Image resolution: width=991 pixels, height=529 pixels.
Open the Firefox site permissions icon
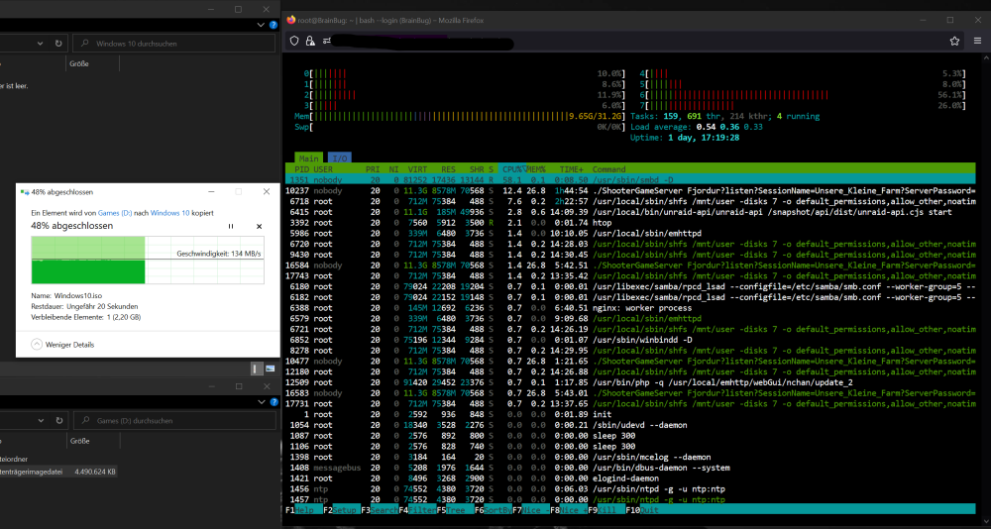[327, 41]
